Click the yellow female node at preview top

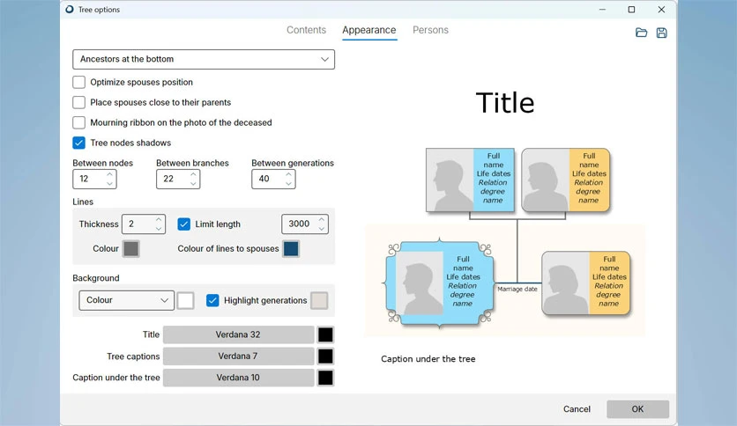tap(566, 180)
